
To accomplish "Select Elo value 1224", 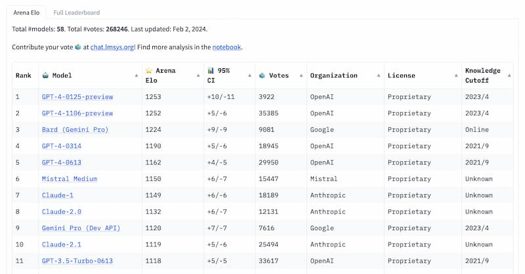I will [154, 130].
